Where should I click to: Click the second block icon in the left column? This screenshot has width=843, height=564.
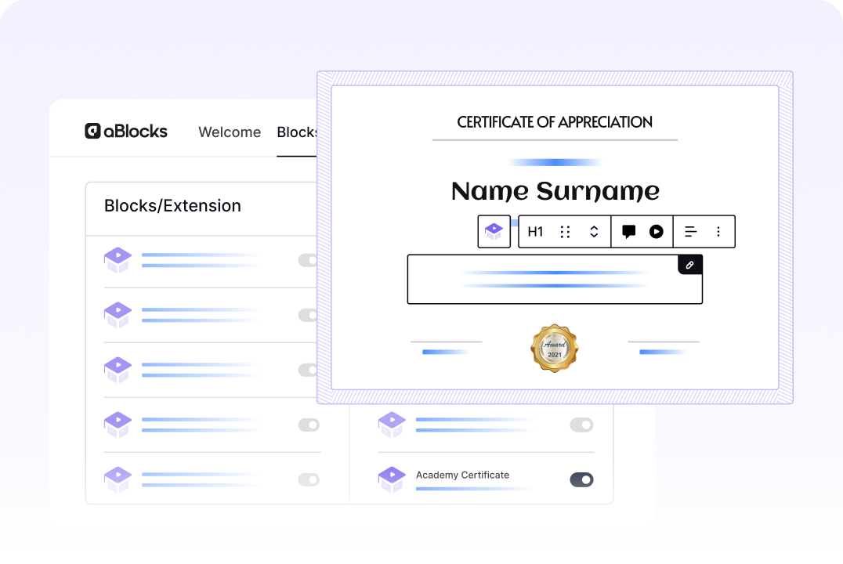point(118,315)
